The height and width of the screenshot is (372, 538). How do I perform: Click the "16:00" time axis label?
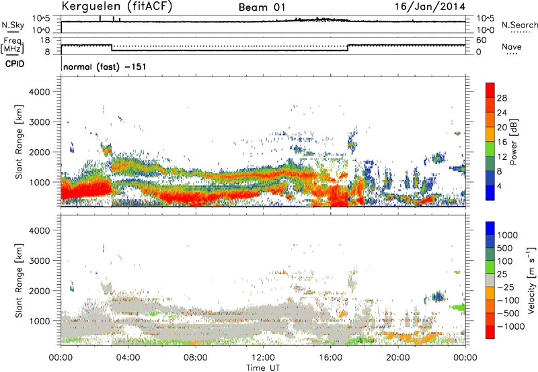click(x=330, y=358)
